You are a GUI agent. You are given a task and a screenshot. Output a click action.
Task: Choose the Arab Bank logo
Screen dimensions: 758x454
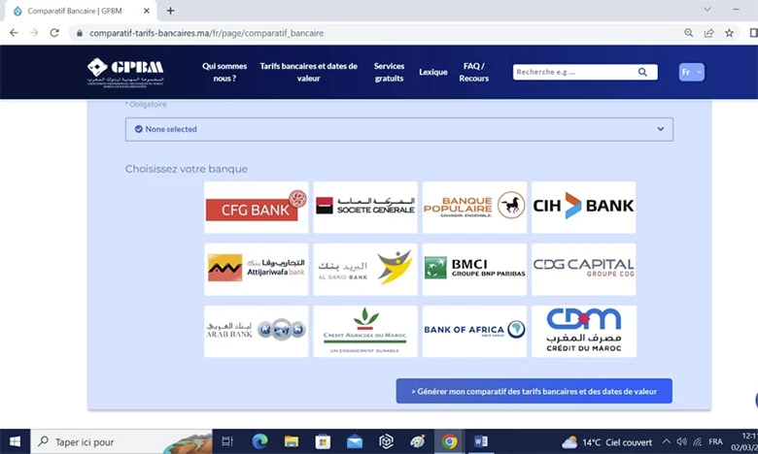coord(256,331)
